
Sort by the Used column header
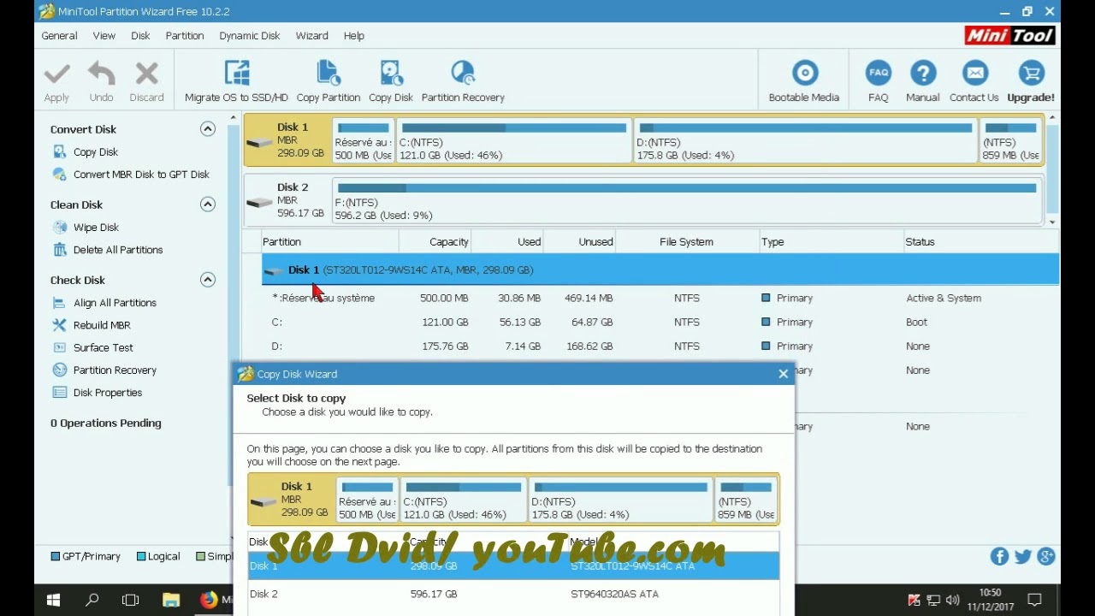click(507, 242)
